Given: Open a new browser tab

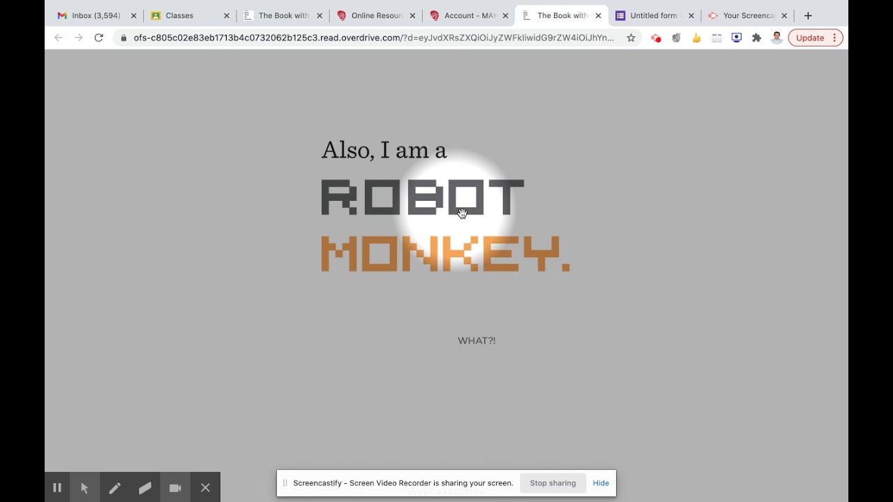Looking at the screenshot, I should [x=808, y=15].
